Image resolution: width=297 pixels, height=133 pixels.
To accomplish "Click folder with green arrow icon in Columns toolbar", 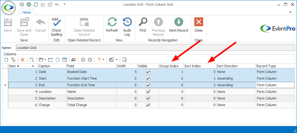I will pos(50,60).
